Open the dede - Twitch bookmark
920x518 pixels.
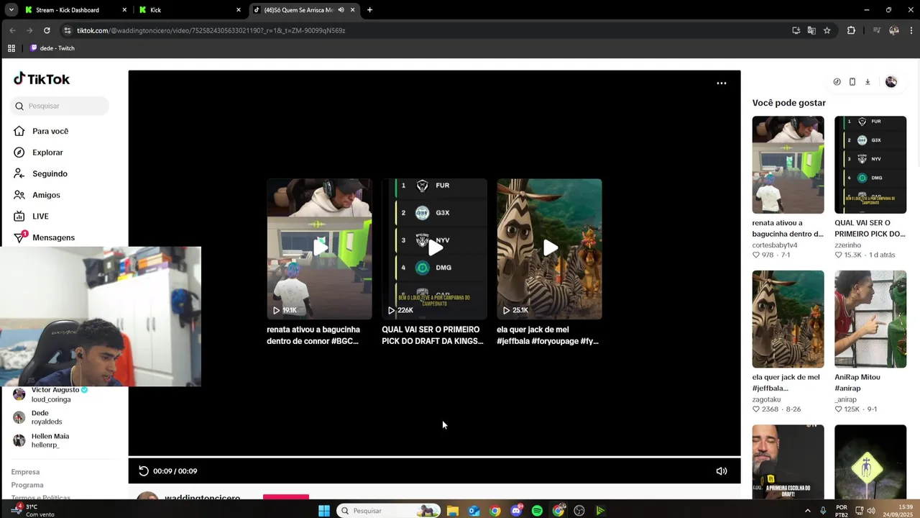coord(52,48)
